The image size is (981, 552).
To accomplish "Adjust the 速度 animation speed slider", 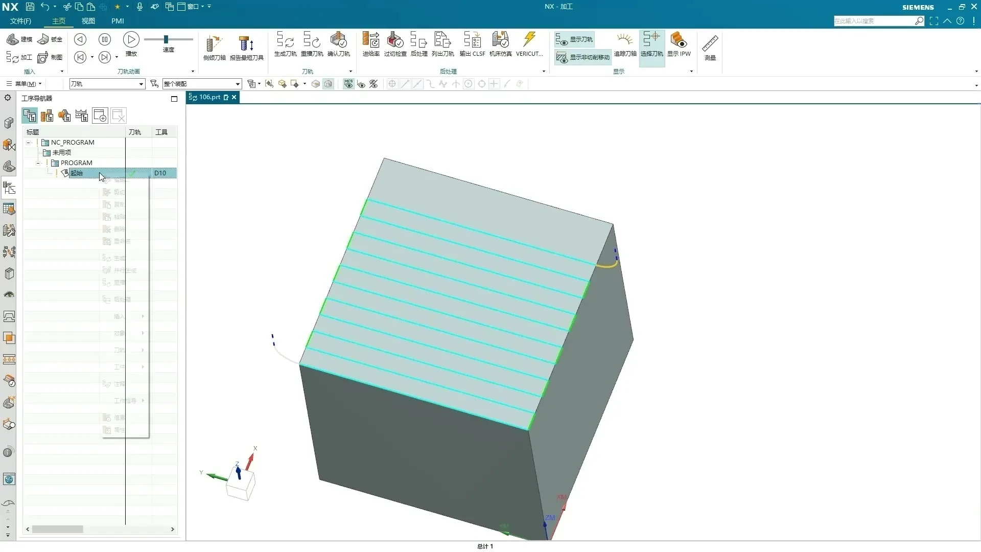I will pos(166,39).
